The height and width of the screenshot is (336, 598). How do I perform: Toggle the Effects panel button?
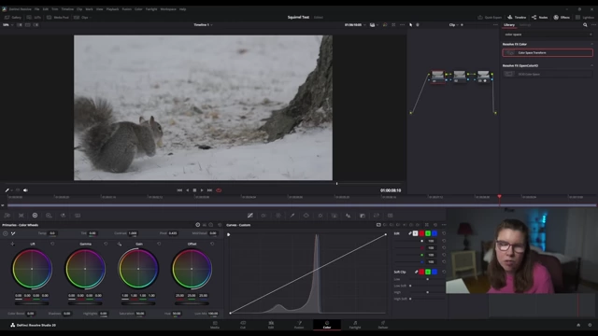(x=562, y=17)
